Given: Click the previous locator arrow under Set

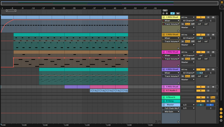Looking at the screenshot, I should (163, 13).
